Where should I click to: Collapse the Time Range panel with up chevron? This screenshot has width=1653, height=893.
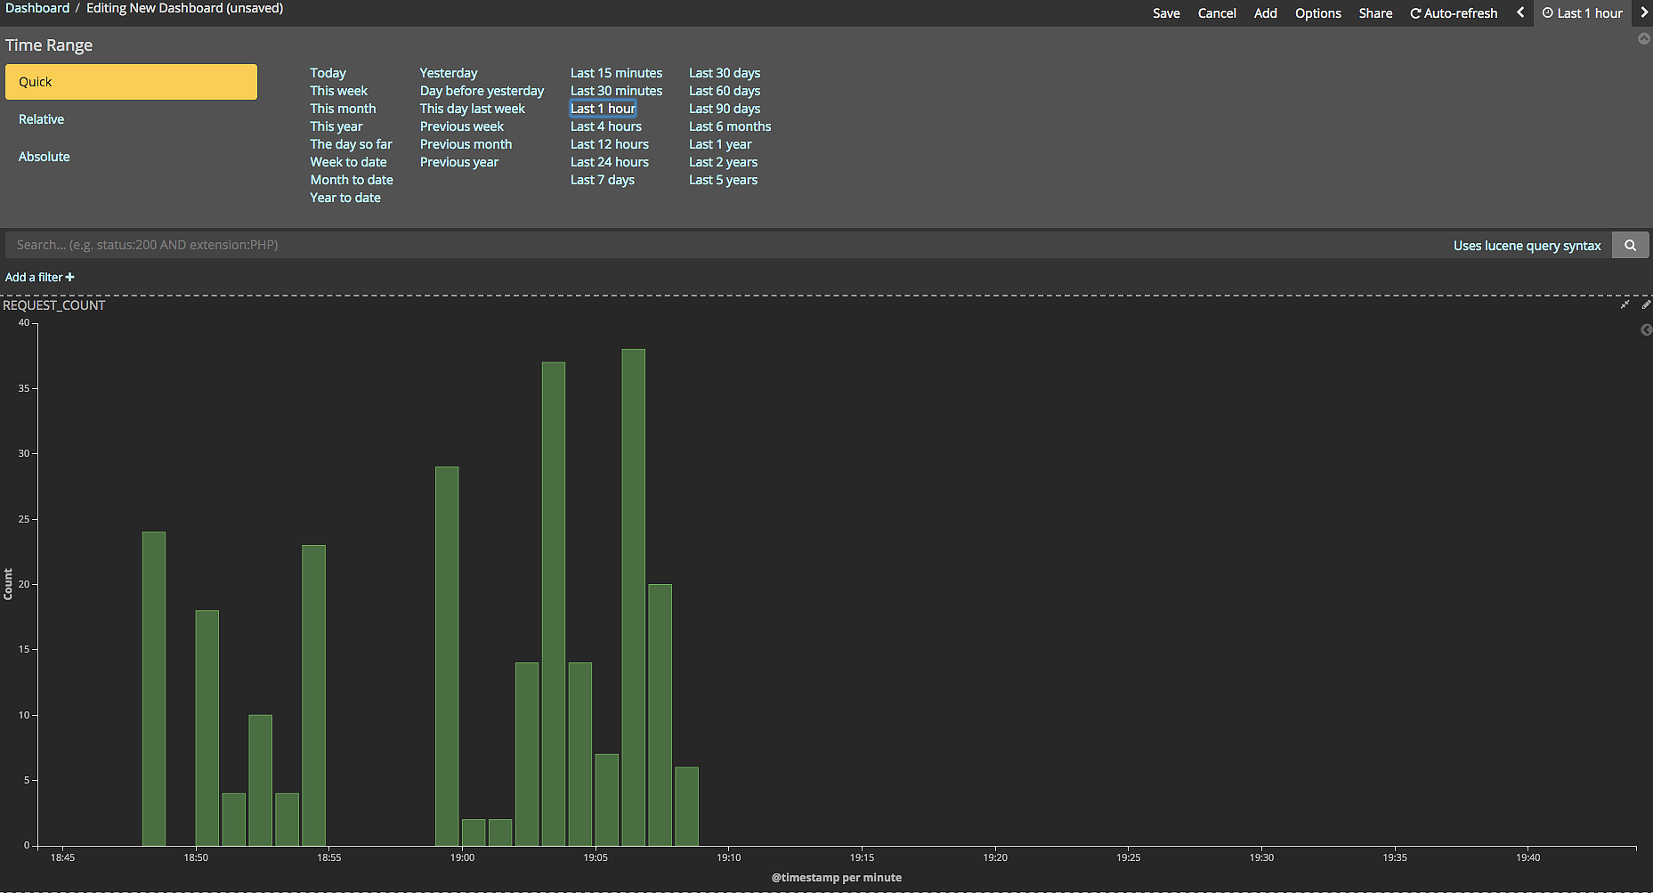(x=1644, y=39)
